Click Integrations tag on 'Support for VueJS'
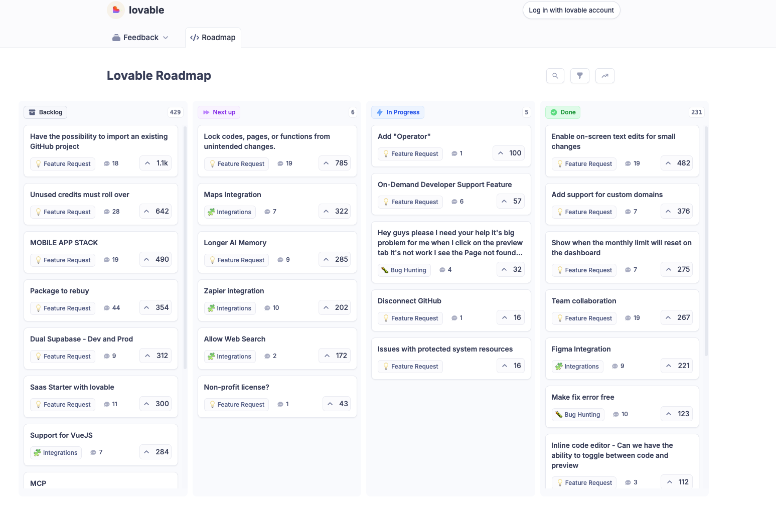Screen dimensions: 776x513 [56, 453]
